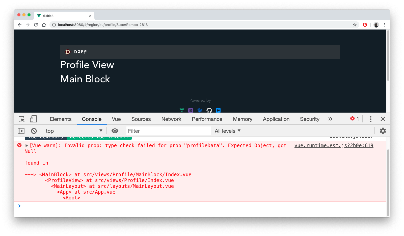Image resolution: width=404 pixels, height=236 pixels.
Task: Open the Vue logo footer link
Action: click(x=182, y=110)
